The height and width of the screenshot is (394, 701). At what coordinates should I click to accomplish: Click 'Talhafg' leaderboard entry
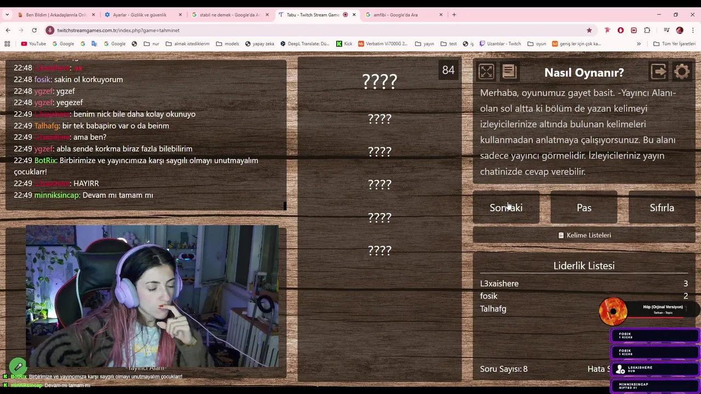point(584,309)
